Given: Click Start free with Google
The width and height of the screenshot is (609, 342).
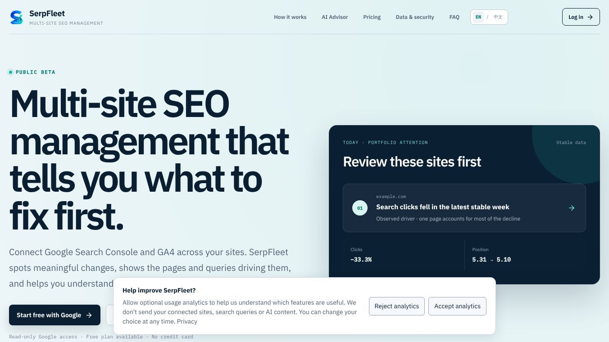Looking at the screenshot, I should (x=55, y=315).
